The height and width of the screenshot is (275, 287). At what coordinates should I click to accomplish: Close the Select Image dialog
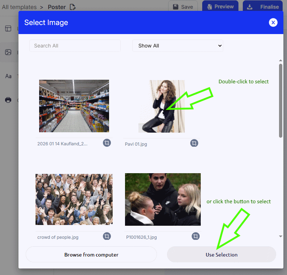coord(273,22)
